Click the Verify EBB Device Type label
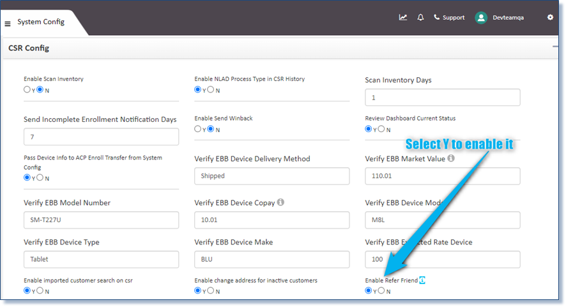The width and height of the screenshot is (566, 307). (x=61, y=242)
